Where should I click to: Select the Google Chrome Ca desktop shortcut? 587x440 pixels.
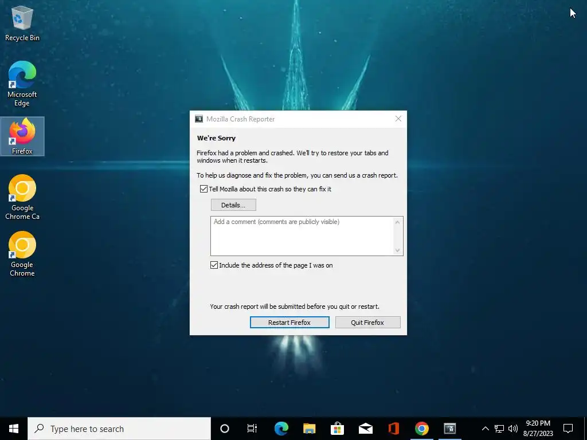[x=22, y=197]
